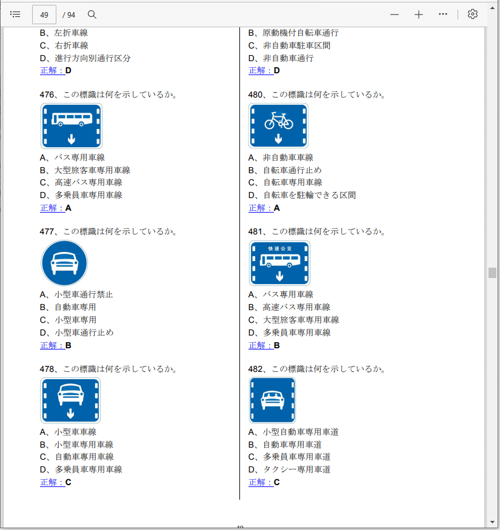Click the bicycle lane sign in question 480
The width and height of the screenshot is (500, 530).
tap(278, 126)
